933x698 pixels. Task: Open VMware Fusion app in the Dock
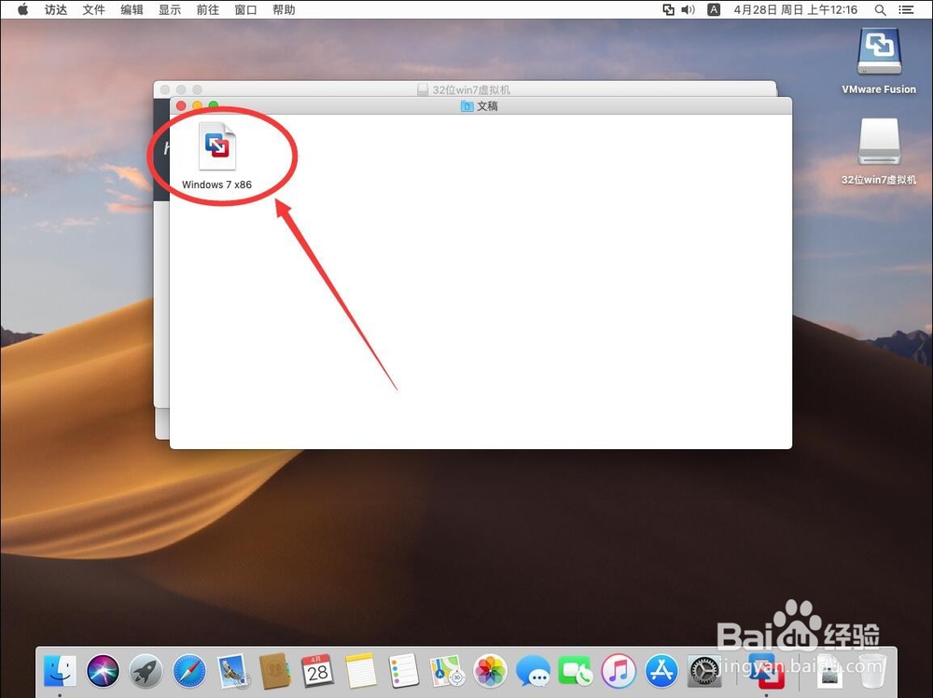tap(766, 671)
